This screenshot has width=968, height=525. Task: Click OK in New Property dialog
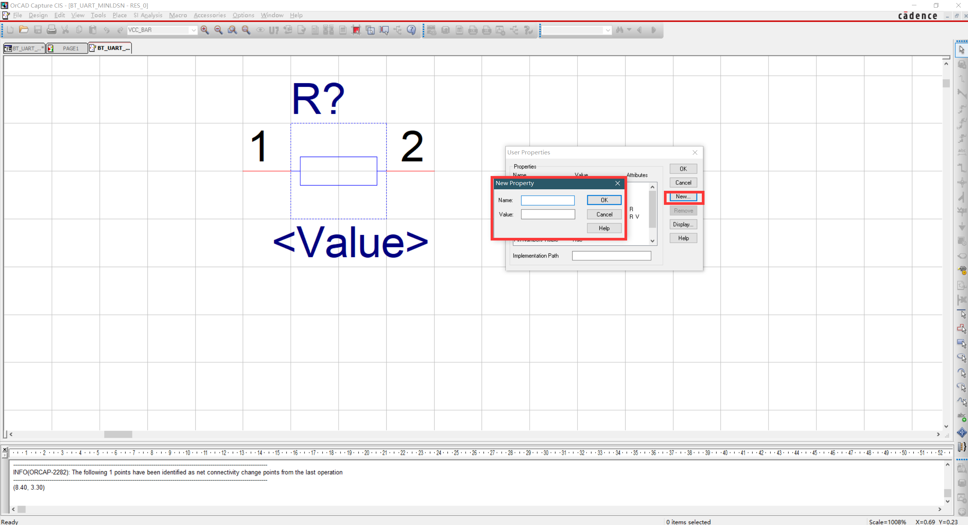604,200
